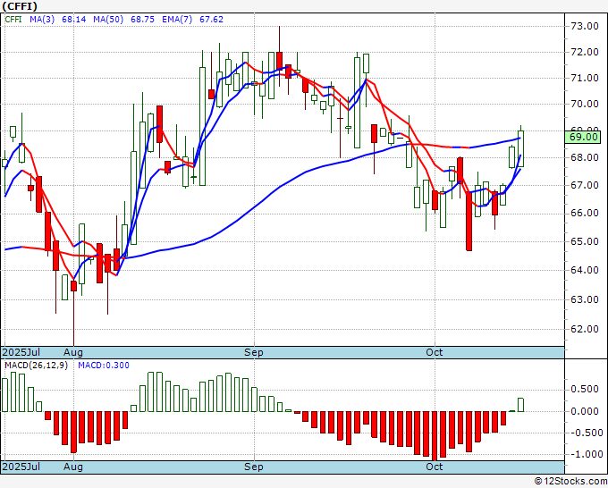This screenshot has height=488, width=608.
Task: Click the 70.00 price axis label
Action: (x=585, y=105)
